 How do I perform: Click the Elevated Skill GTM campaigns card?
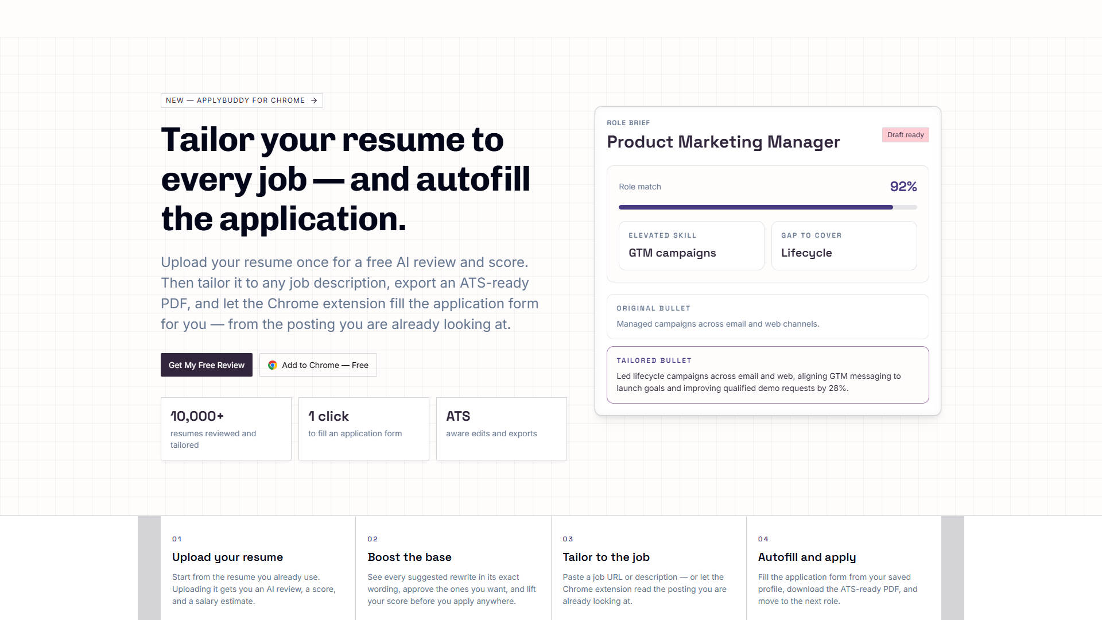click(x=691, y=246)
